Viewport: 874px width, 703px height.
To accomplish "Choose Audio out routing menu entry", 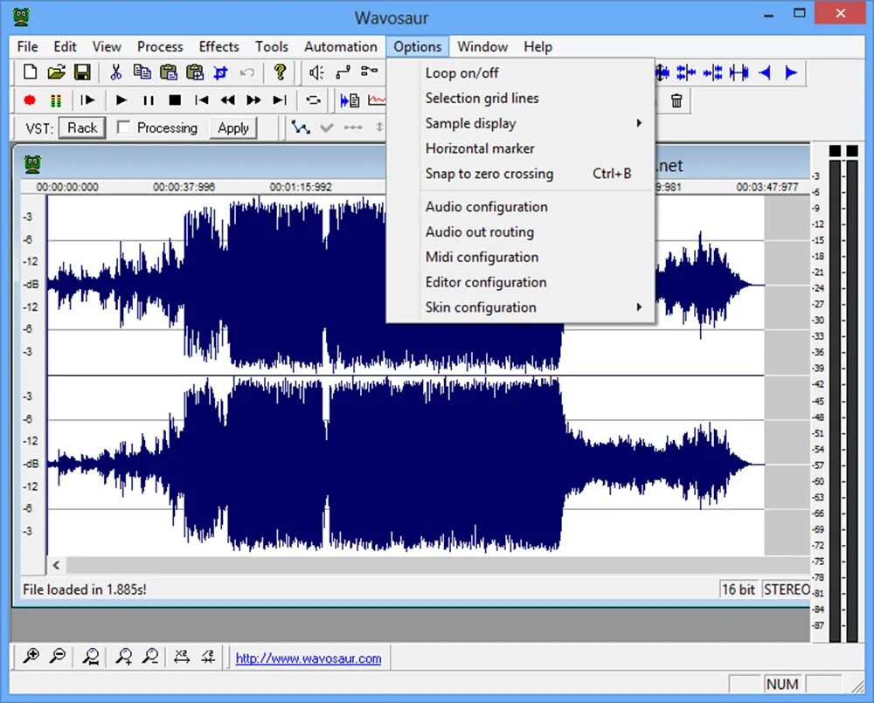I will (520, 231).
